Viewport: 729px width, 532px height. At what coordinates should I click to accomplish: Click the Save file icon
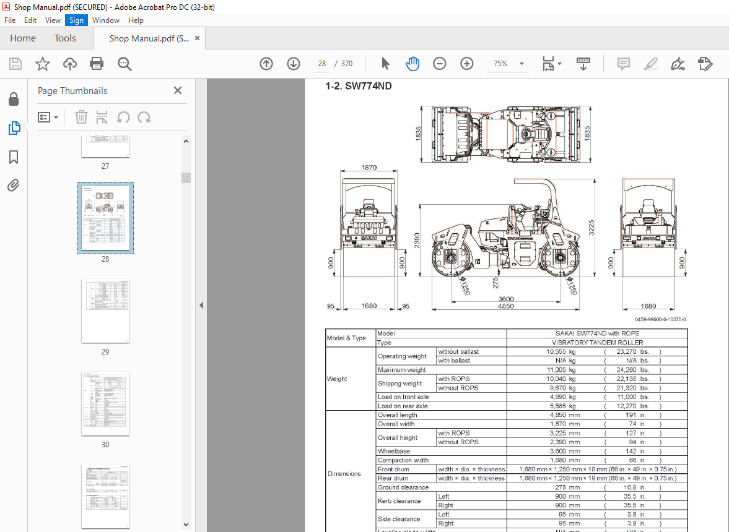(x=15, y=64)
